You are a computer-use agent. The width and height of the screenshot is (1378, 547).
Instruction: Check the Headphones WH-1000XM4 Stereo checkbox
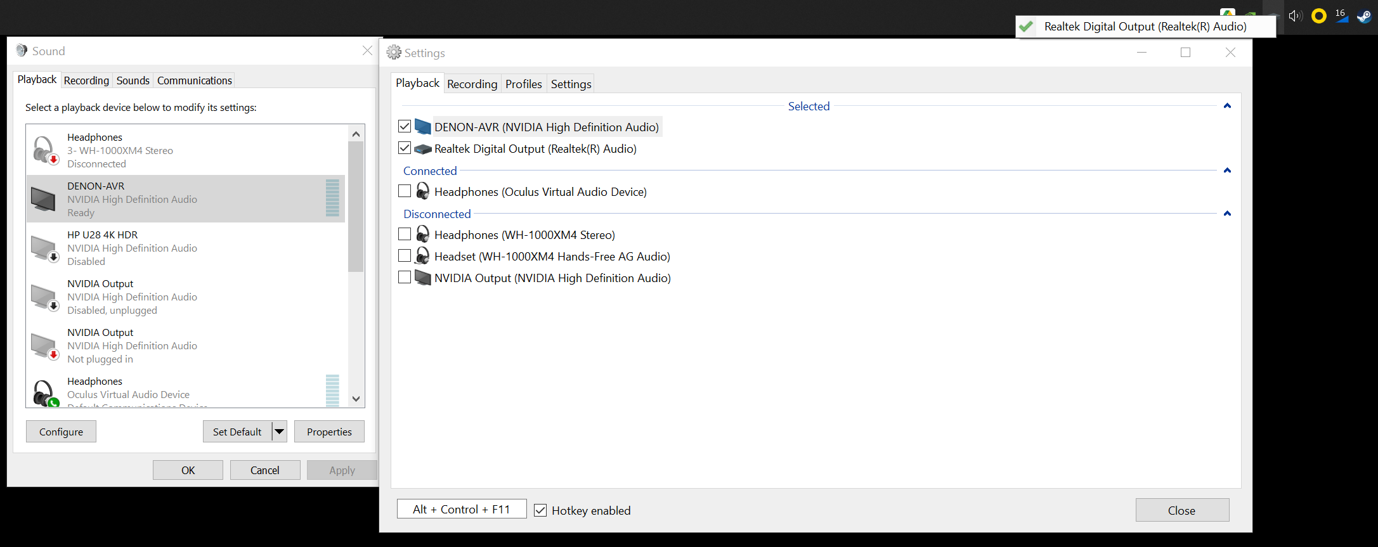[x=405, y=234]
